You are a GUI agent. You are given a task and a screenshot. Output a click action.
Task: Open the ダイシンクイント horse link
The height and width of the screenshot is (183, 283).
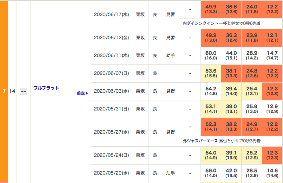(x=203, y=23)
